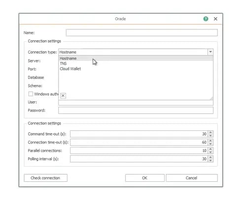This screenshot has height=200, width=240.
Task: Click the dropdown popup resize grip
Action: pos(211,98)
